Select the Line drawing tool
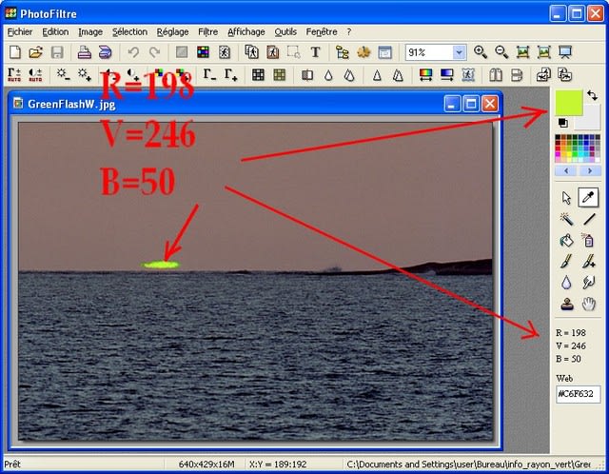The image size is (609, 474). 589,219
